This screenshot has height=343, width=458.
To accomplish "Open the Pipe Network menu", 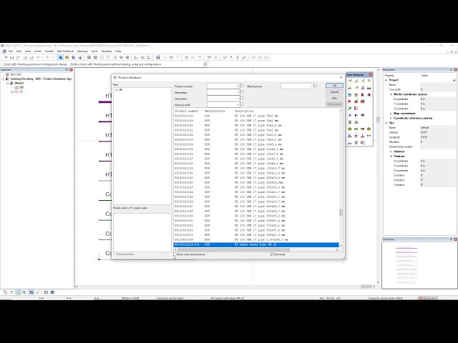I will pos(65,51).
